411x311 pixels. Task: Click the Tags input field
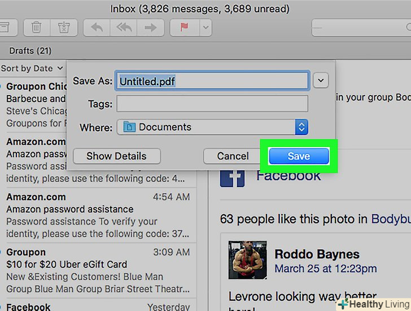212,103
